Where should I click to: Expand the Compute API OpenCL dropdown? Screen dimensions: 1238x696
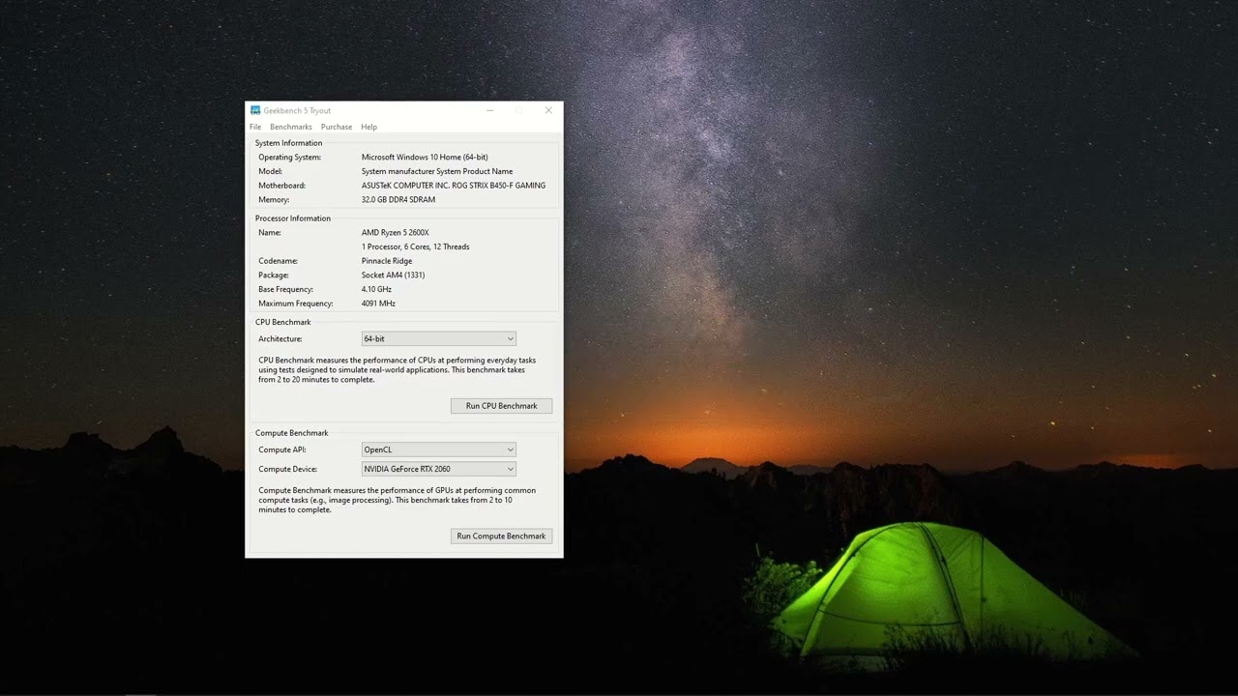[438, 449]
